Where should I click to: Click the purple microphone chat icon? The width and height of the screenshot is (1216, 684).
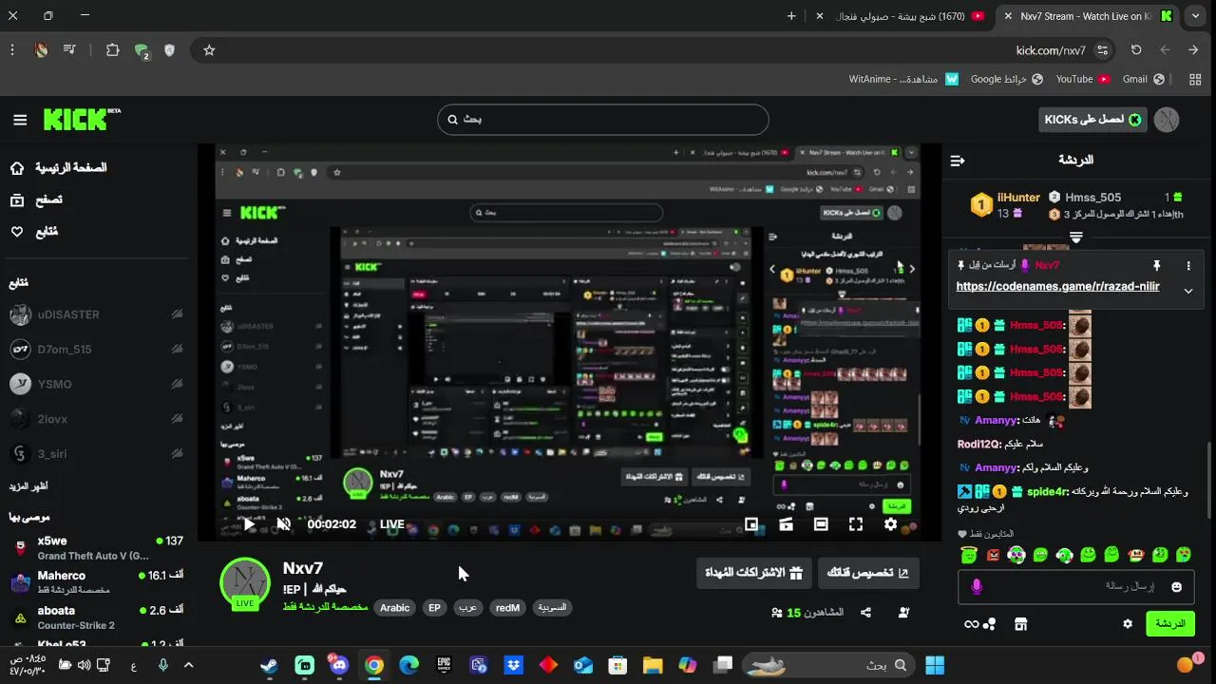(976, 587)
